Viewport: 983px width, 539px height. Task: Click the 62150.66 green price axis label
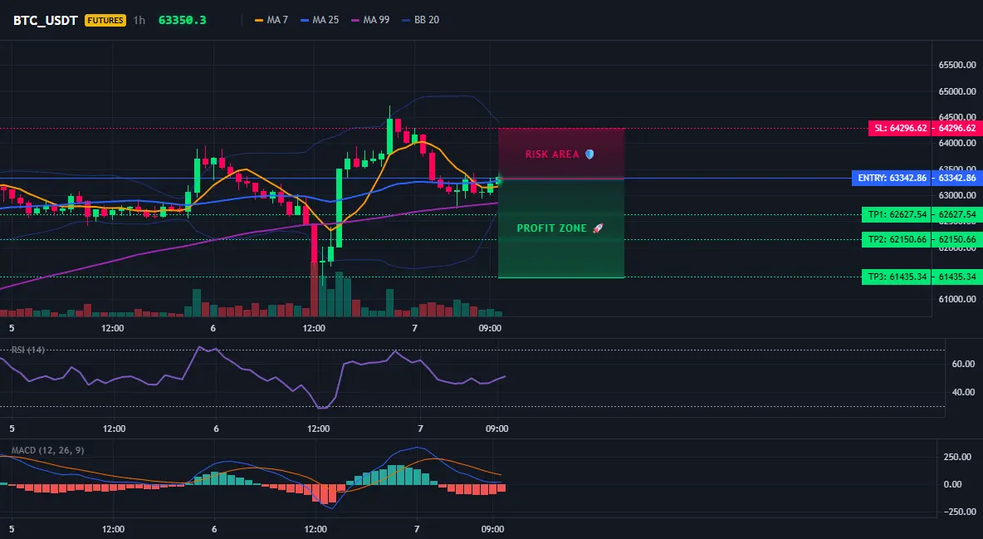tap(956, 240)
